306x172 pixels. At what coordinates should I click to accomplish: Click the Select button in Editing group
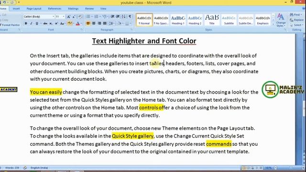point(296,25)
